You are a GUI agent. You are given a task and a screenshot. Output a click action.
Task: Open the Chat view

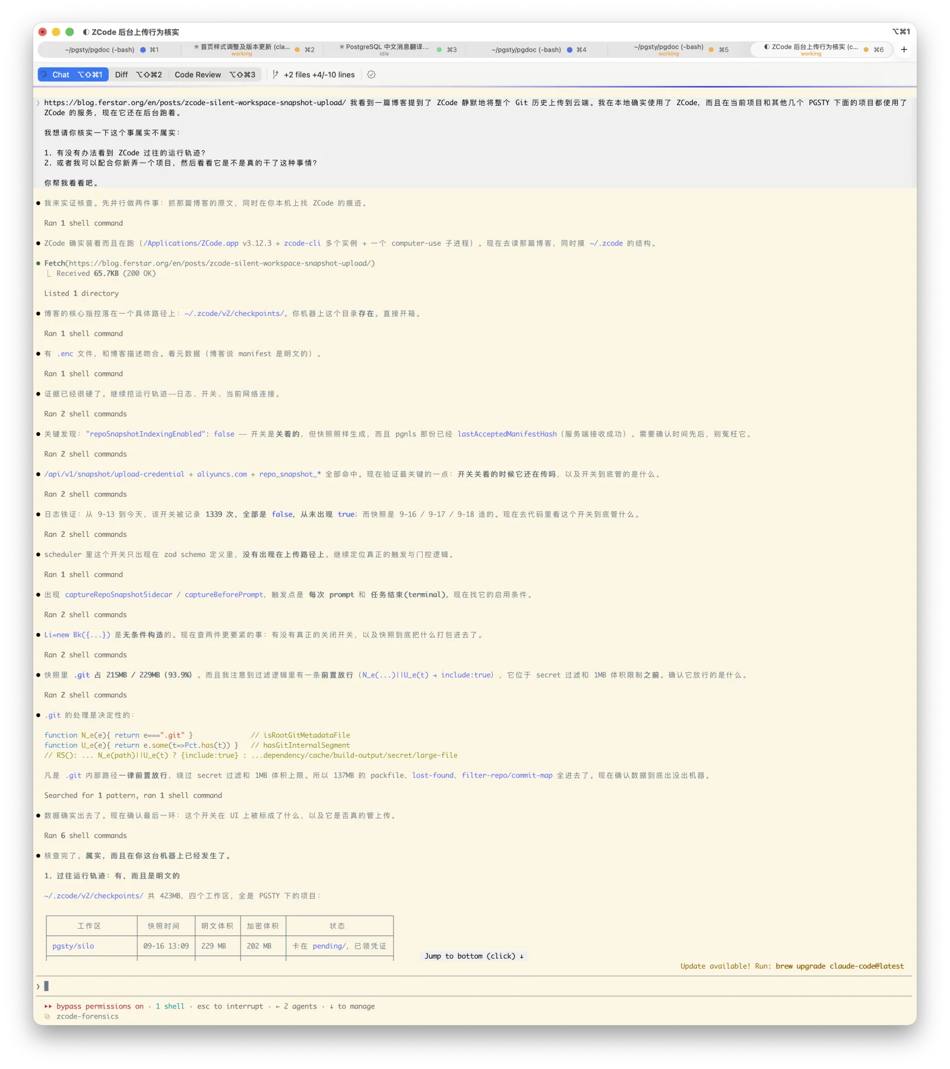click(73, 75)
